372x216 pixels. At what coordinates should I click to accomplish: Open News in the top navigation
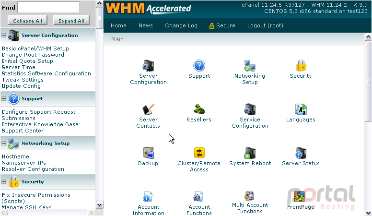point(146,25)
